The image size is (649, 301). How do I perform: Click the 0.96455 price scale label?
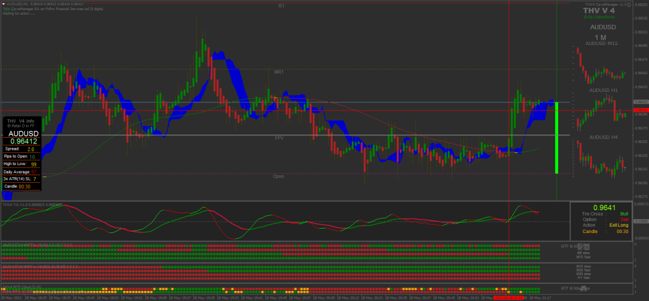pyautogui.click(x=641, y=73)
